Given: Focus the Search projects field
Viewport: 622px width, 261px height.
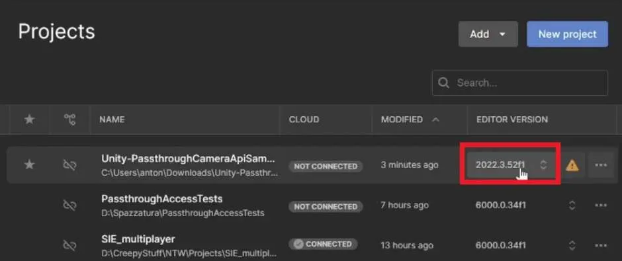Looking at the screenshot, I should 519,83.
